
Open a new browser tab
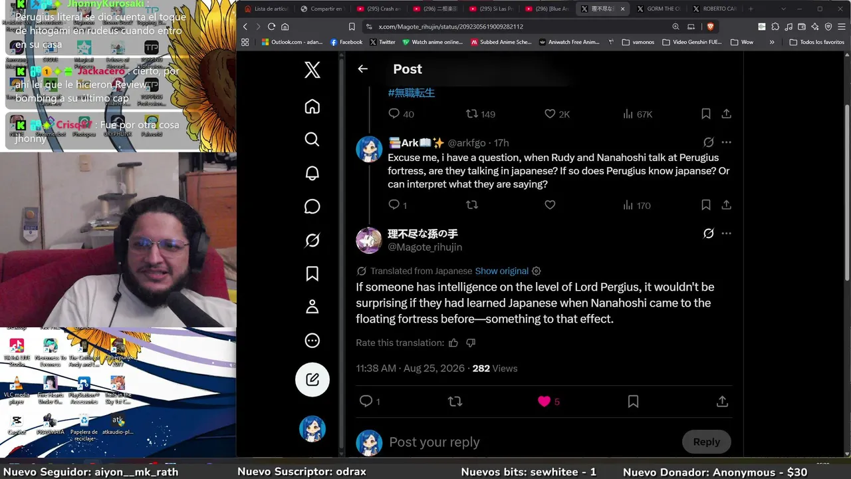click(x=751, y=9)
